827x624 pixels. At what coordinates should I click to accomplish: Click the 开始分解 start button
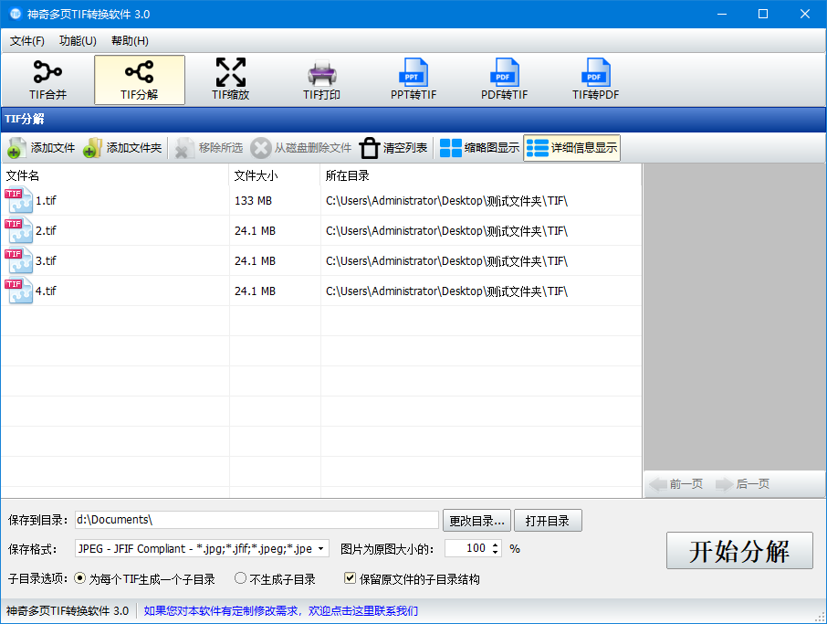[x=739, y=551]
